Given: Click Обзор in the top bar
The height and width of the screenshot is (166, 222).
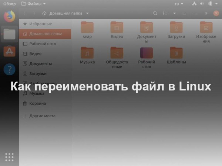Looking at the screenshot, I should 10,4.
